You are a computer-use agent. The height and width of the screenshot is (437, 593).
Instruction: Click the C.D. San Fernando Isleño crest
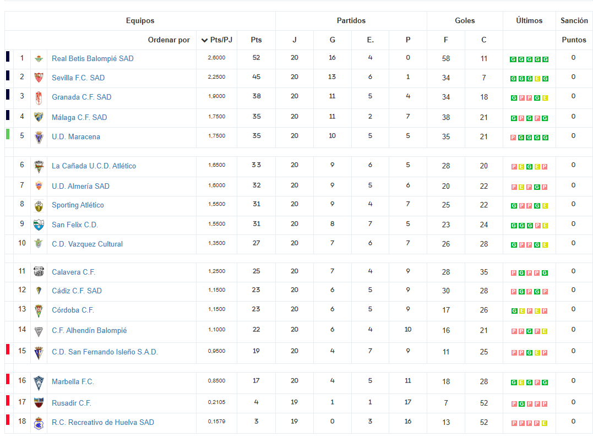pos(39,353)
